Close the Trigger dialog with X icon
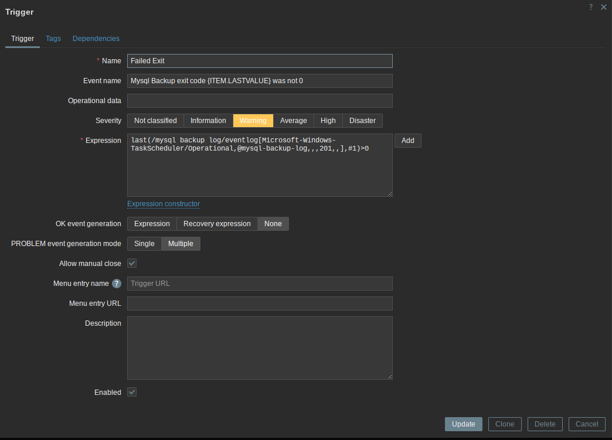The image size is (612, 440). [x=604, y=7]
